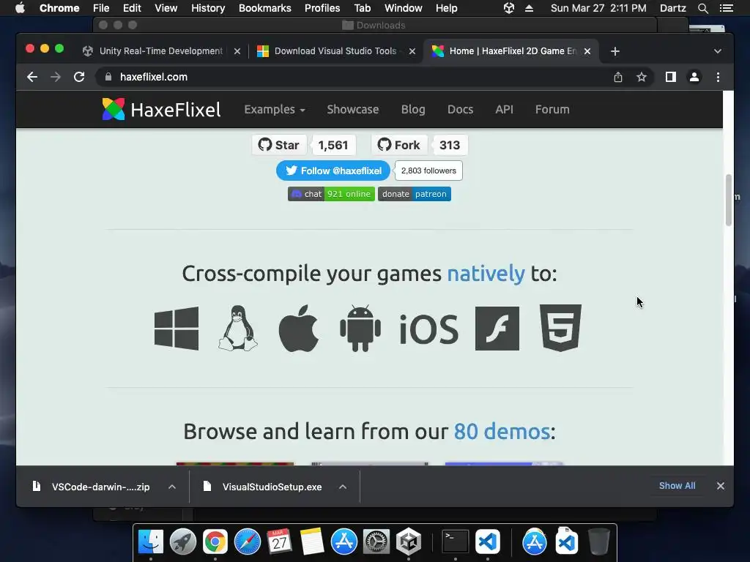750x562 pixels.
Task: Click Show All downloads
Action: pos(677,486)
